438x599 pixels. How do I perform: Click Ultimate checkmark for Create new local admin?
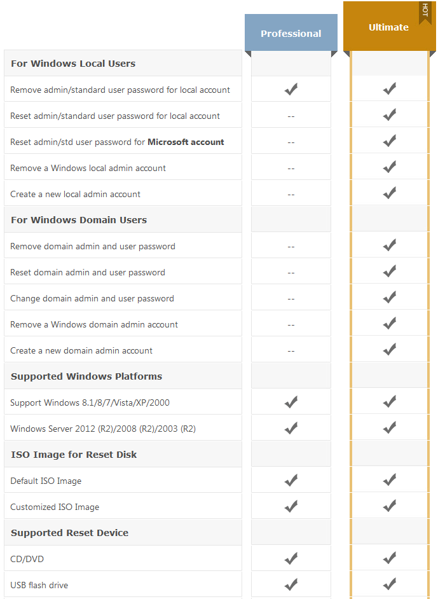390,193
